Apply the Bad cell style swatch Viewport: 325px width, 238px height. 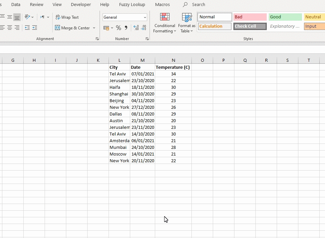point(250,17)
